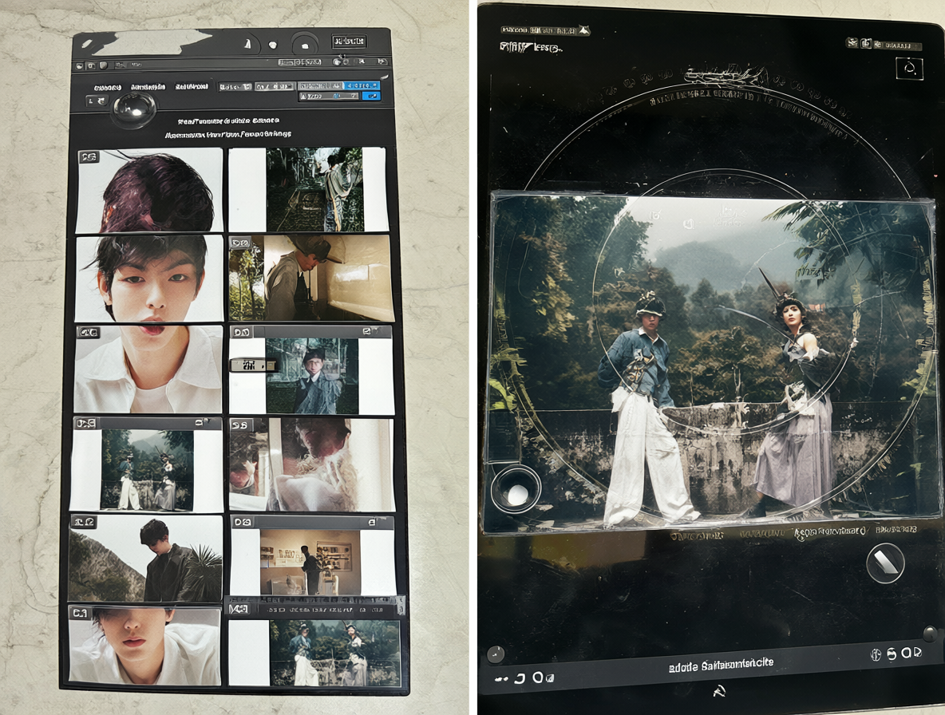Select the face with messy dark hair thumbnail
Screen dimensions: 945x715
point(149,278)
